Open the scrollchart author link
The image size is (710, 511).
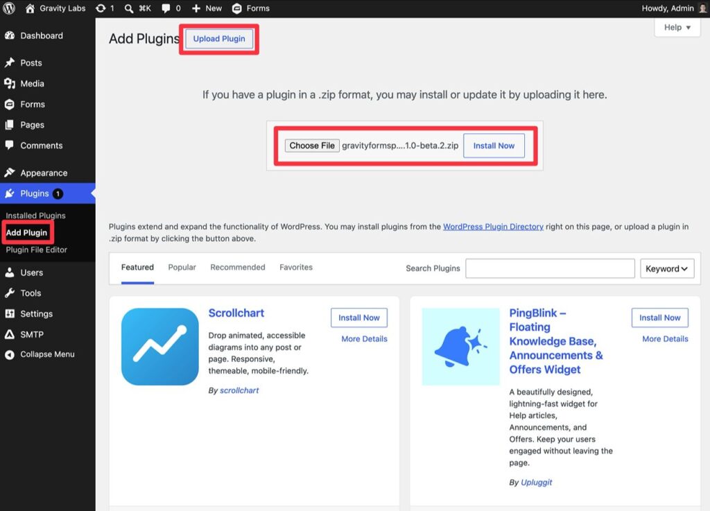pos(239,390)
